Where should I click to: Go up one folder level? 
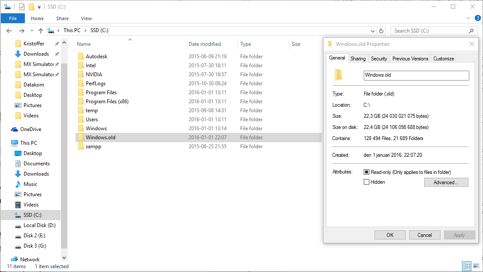click(41, 31)
